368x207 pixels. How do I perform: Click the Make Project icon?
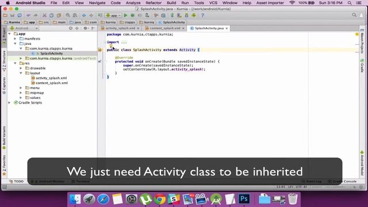pos(100,16)
